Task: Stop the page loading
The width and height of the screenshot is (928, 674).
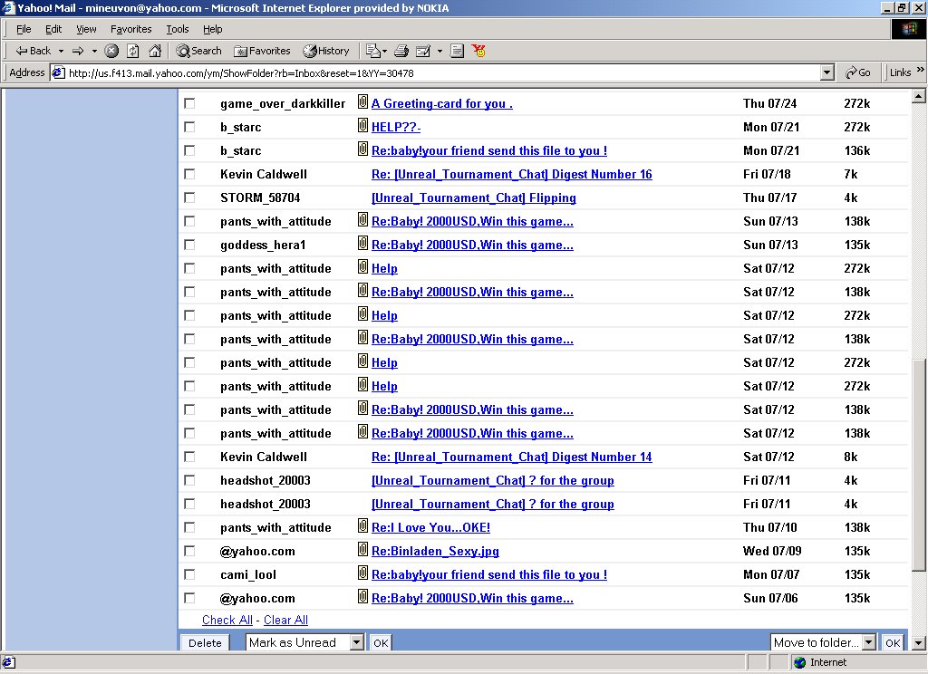Action: pyautogui.click(x=111, y=51)
